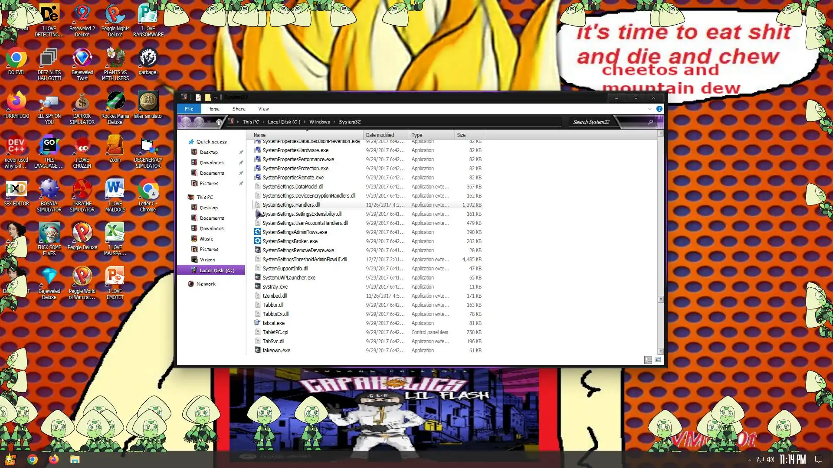
Task: Open the View ribbon tab
Action: tap(263, 109)
